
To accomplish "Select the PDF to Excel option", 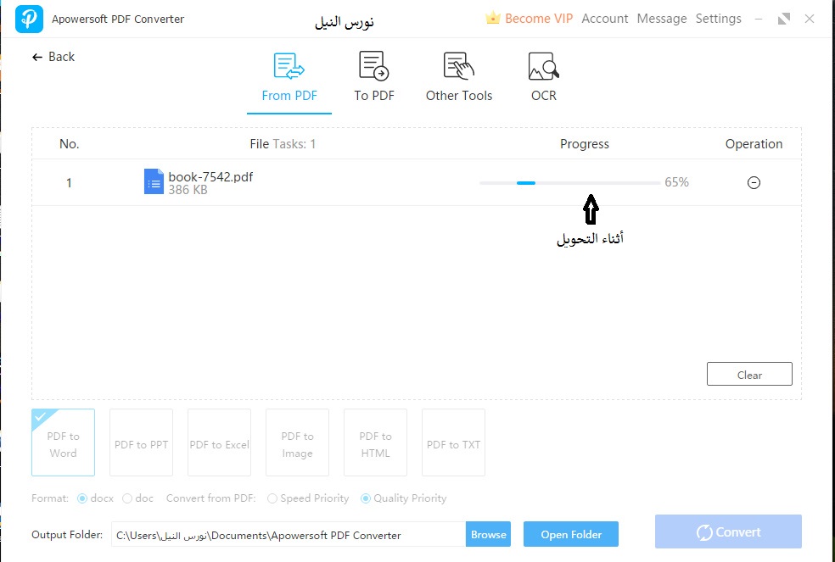I will point(219,442).
